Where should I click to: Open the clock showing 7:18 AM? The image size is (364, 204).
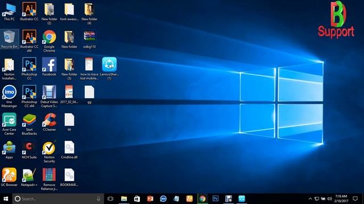[x=341, y=199]
